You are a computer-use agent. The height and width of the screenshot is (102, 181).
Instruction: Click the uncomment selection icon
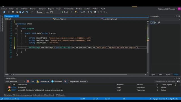[91, 12]
